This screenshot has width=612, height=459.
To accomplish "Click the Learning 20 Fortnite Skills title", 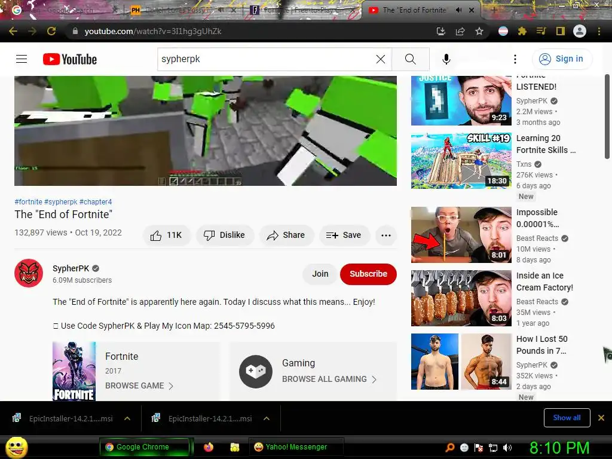I will click(x=546, y=144).
